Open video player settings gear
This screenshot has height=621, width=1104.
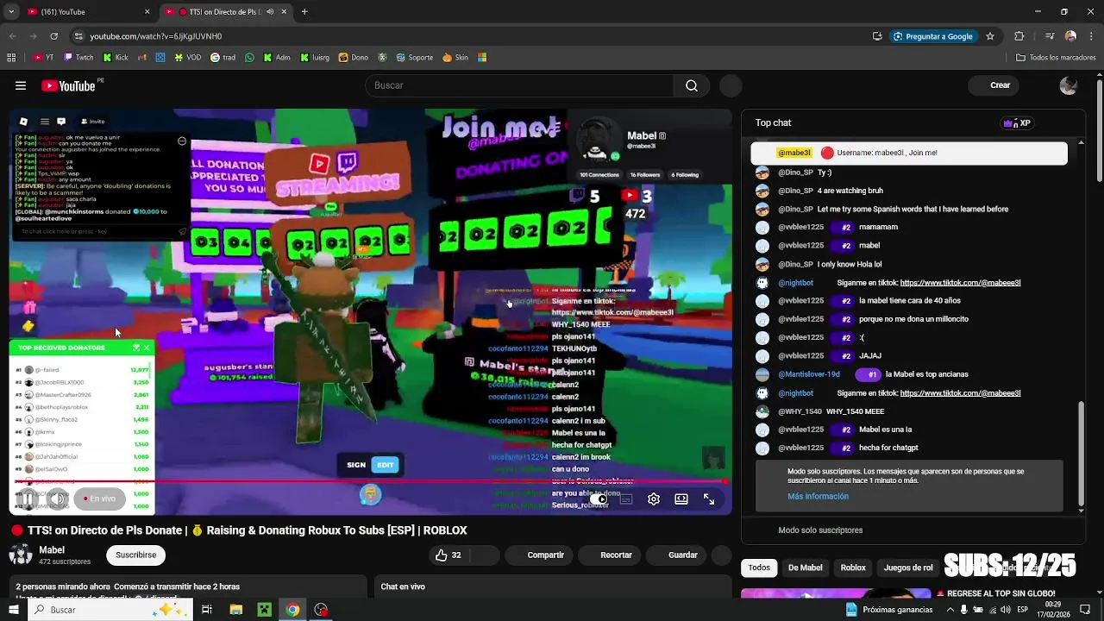click(654, 499)
